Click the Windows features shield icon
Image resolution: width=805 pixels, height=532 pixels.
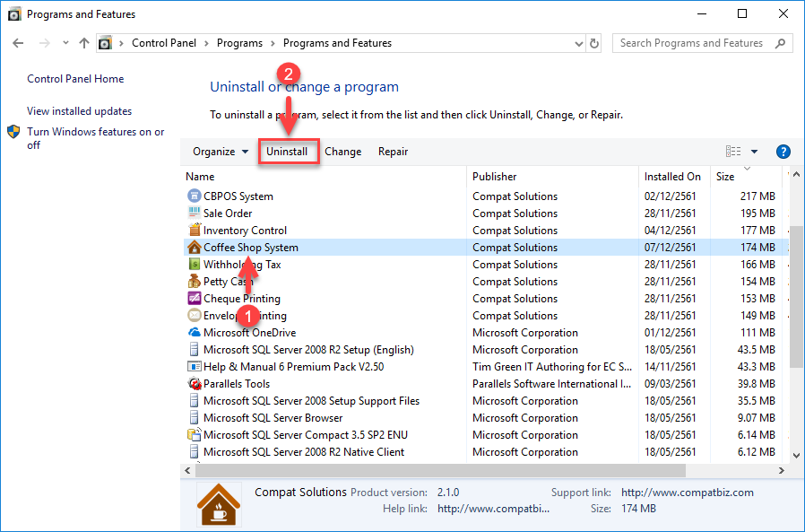click(13, 132)
